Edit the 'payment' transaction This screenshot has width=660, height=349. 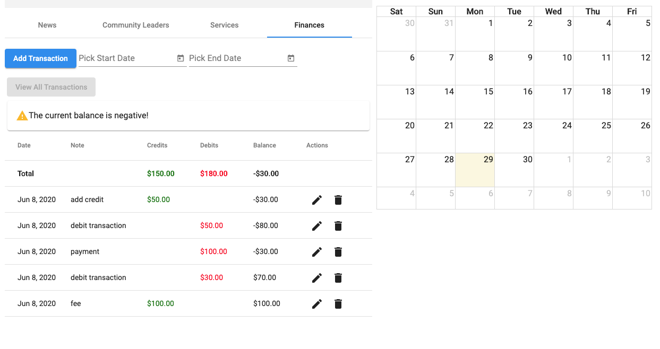pyautogui.click(x=317, y=252)
